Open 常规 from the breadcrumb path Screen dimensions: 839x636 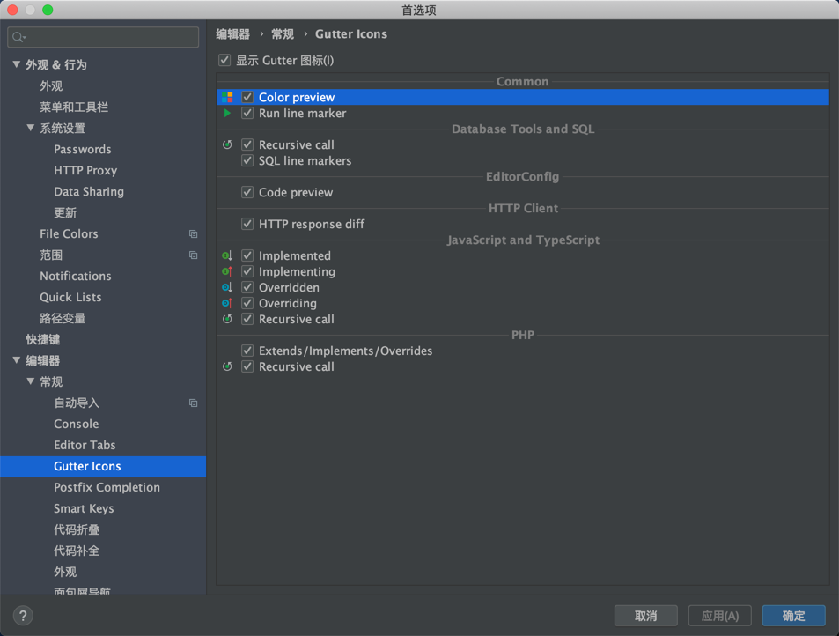pyautogui.click(x=282, y=33)
